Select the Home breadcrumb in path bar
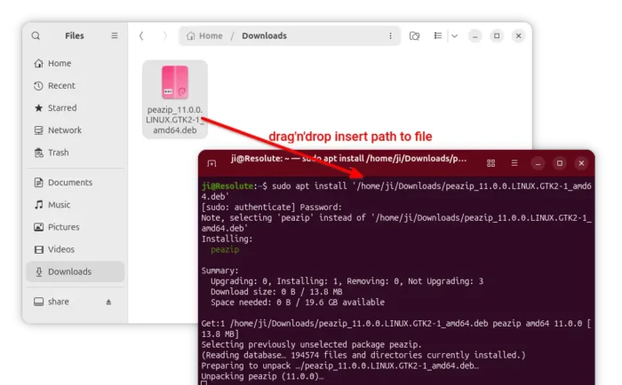Viewport: 622px width, 385px height. pos(203,36)
